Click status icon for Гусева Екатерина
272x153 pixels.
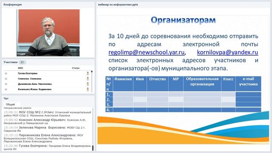[88, 74]
